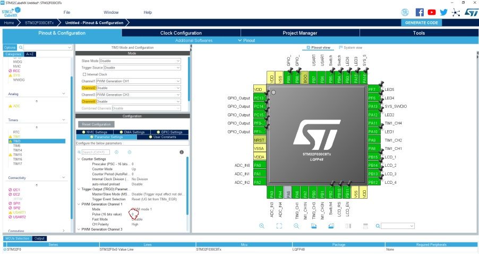The image size is (479, 254).
Task: Switch peripheral list to A->Z
Action: point(30,54)
